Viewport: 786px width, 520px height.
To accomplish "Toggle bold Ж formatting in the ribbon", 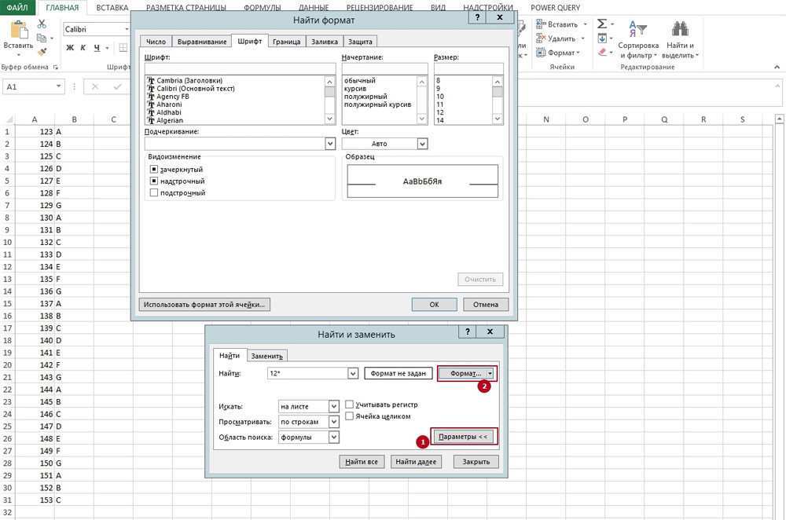I will tap(70, 48).
